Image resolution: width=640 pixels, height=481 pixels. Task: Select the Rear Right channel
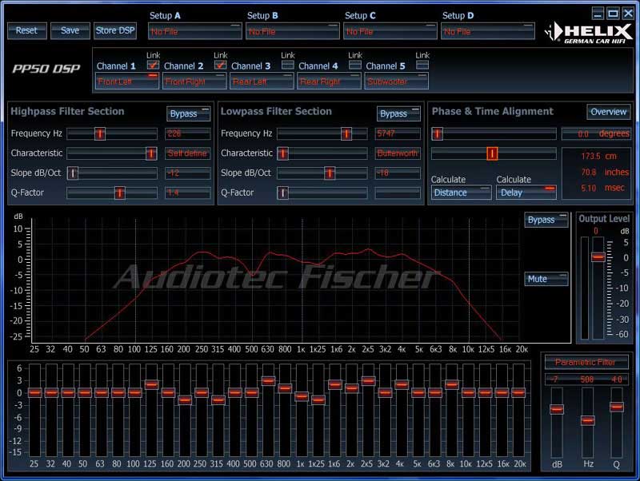point(329,81)
